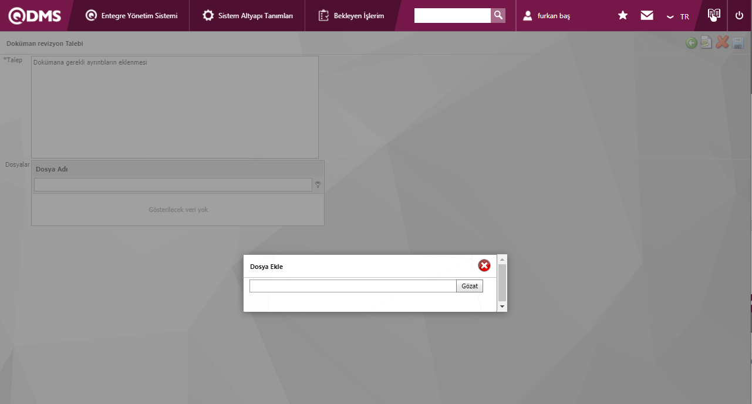The image size is (752, 404).
Task: Click the Dosya Adı column header
Action: pos(178,169)
